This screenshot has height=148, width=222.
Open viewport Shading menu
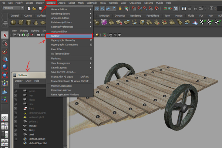[24, 31]
